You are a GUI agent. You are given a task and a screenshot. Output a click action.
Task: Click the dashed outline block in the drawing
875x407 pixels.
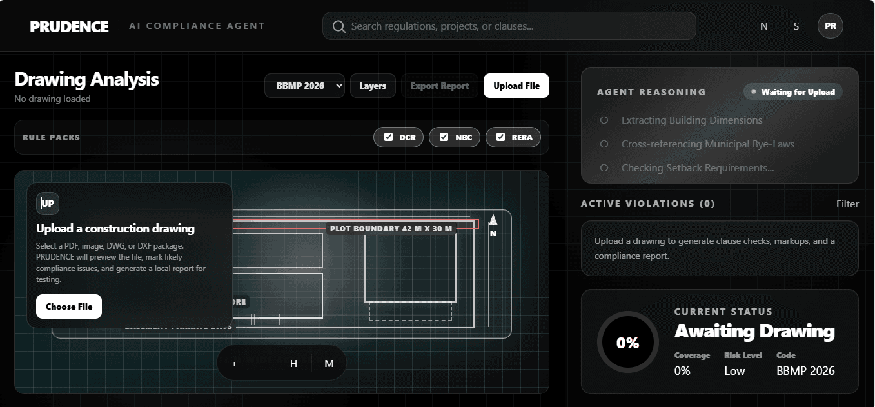[410, 311]
